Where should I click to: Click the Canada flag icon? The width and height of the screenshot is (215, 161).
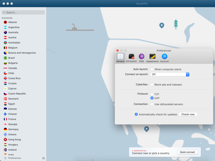pyautogui.click(x=5, y=68)
